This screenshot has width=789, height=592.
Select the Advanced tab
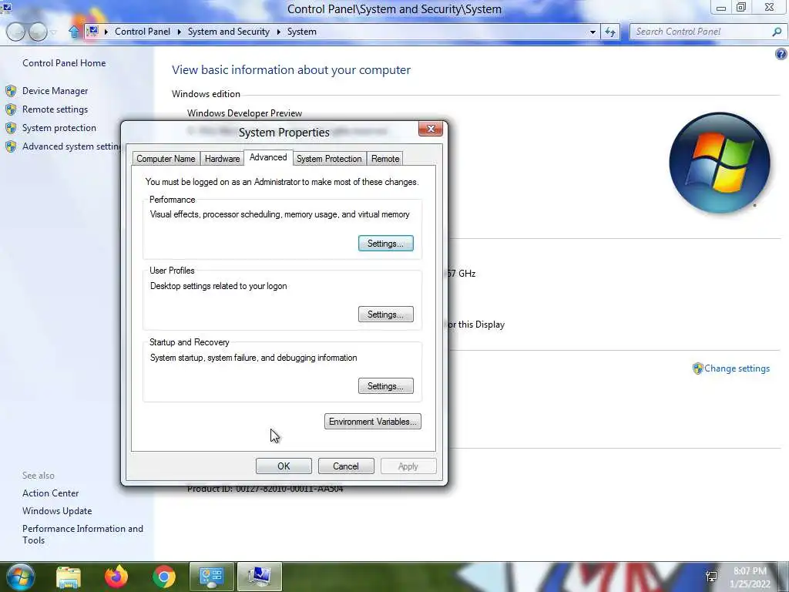coord(268,157)
